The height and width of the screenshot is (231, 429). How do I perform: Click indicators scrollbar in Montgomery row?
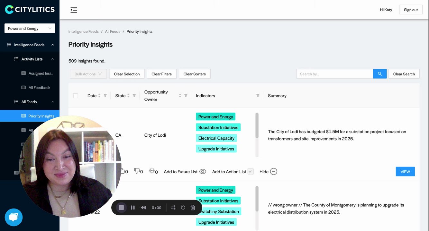257,199
